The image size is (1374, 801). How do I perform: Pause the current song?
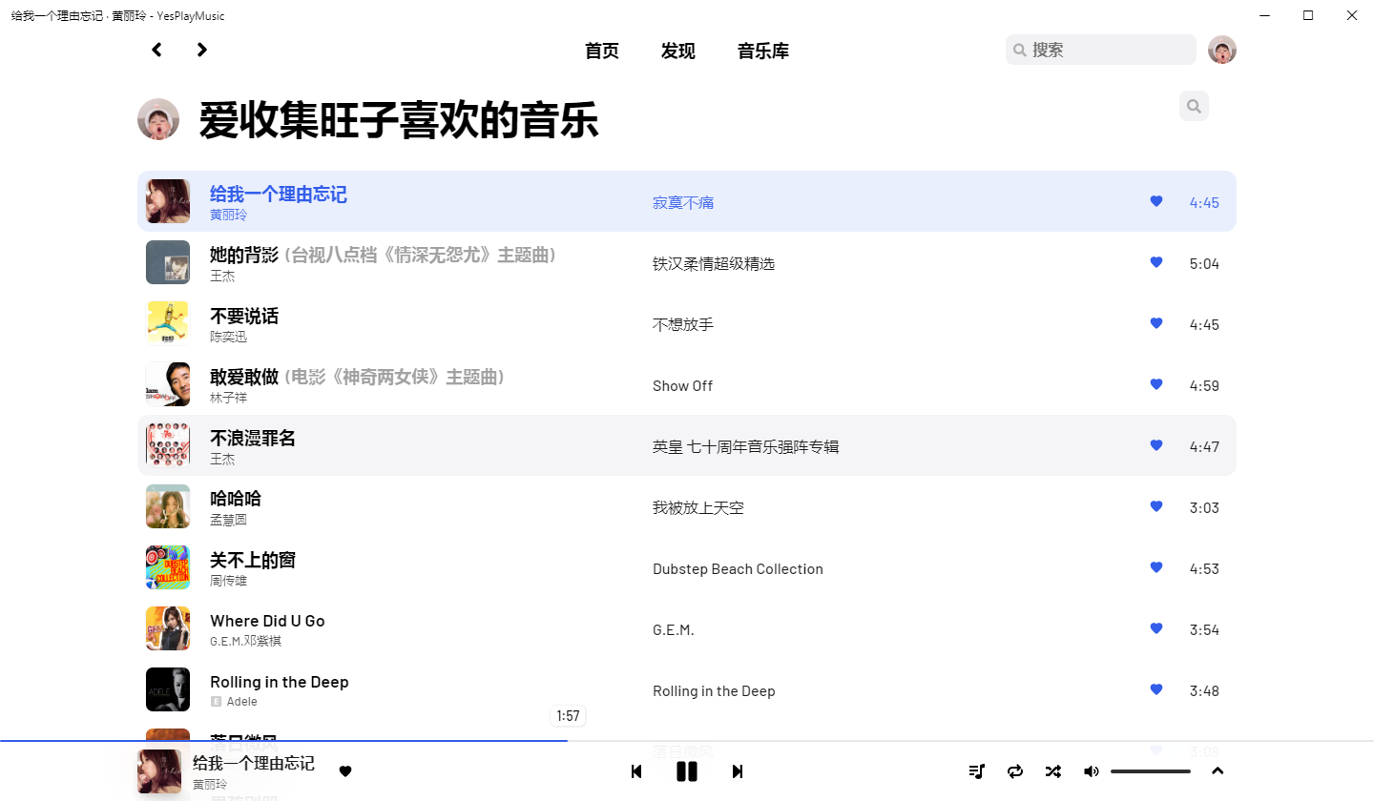coord(687,771)
